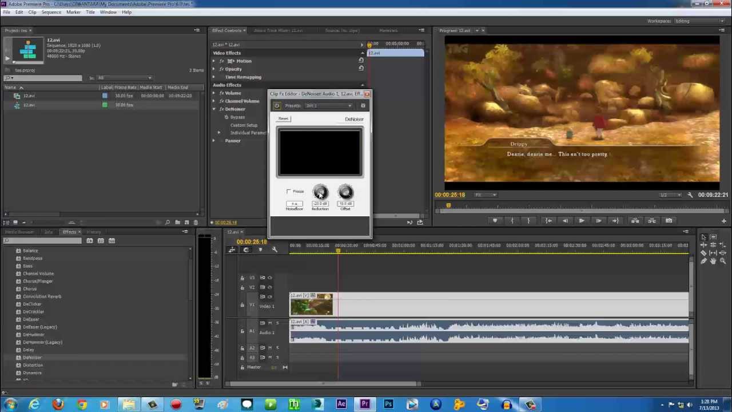Switch Project panel to list view
This screenshot has width=732, height=412.
click(x=6, y=222)
